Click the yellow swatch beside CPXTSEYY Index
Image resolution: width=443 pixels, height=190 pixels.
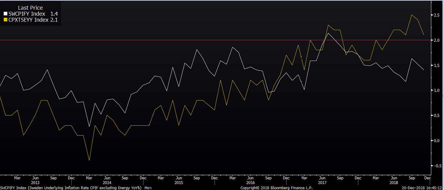[x=5, y=20]
